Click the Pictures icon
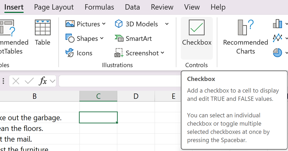This screenshot has height=151, width=288. point(70,24)
